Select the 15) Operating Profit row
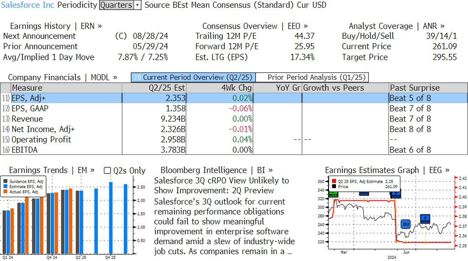Screen dimensions: 468x261 (x=234, y=139)
